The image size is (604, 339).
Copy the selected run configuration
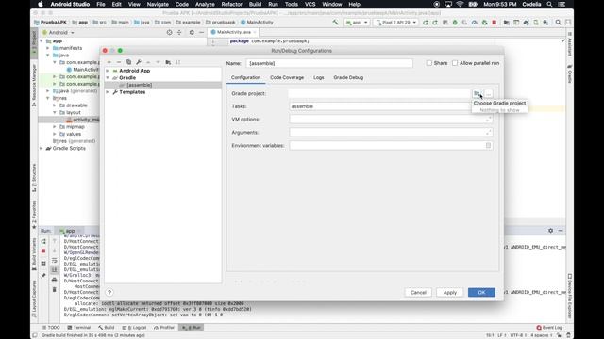point(128,62)
